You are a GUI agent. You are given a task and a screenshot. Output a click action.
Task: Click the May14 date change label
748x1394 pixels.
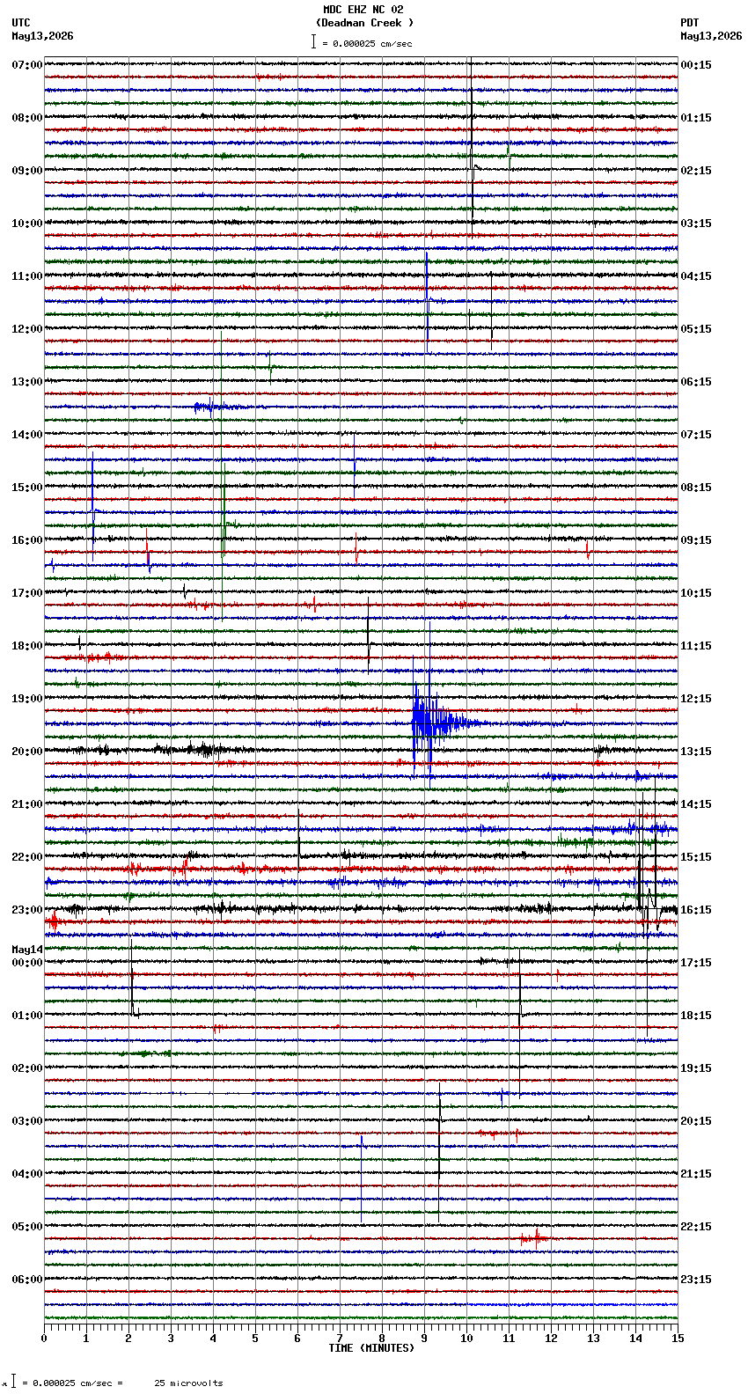pos(27,950)
